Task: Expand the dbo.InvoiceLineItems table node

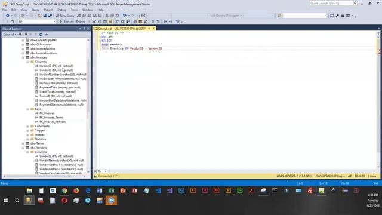Action: click(x=23, y=53)
